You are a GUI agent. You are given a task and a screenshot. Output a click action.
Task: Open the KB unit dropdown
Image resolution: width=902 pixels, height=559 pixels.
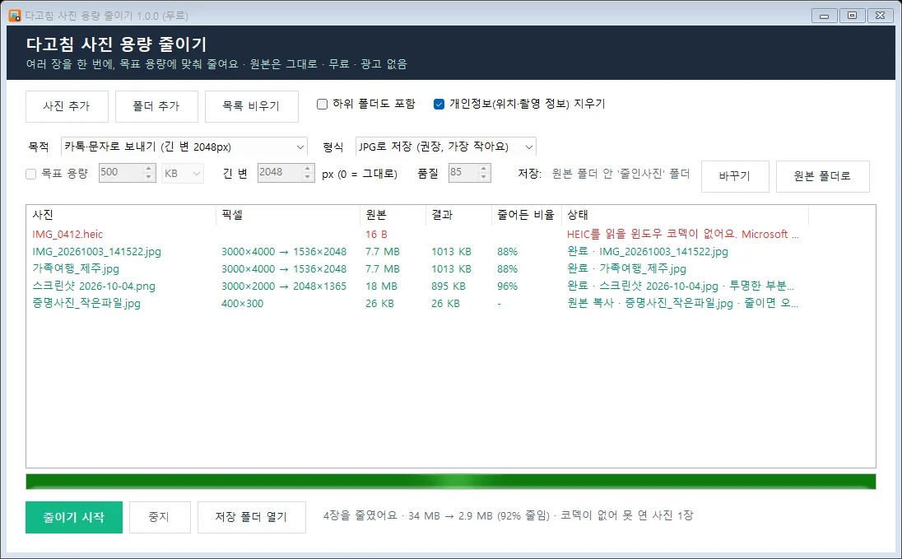point(183,173)
